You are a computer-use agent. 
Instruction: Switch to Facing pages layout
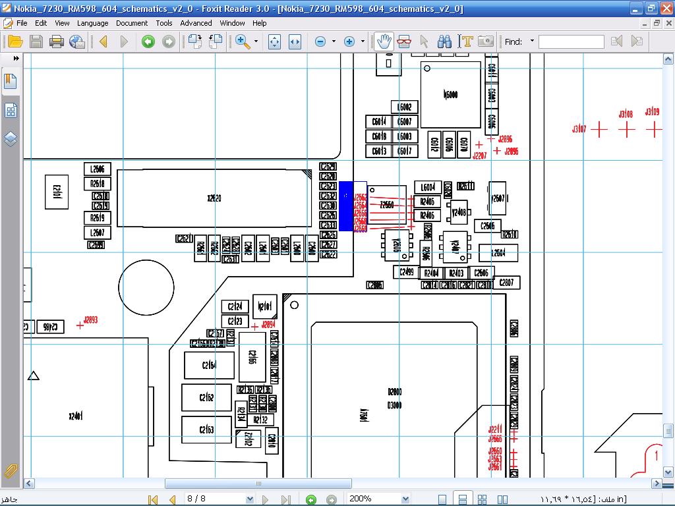pyautogui.click(x=502, y=499)
